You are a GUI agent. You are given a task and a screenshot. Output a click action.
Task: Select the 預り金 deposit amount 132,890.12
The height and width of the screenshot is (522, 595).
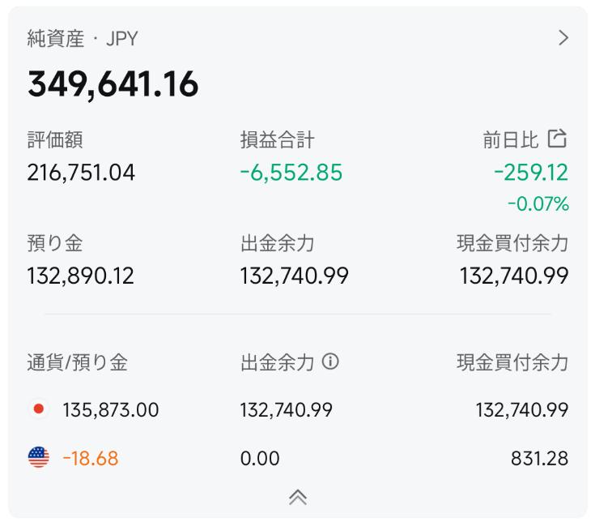click(x=80, y=276)
